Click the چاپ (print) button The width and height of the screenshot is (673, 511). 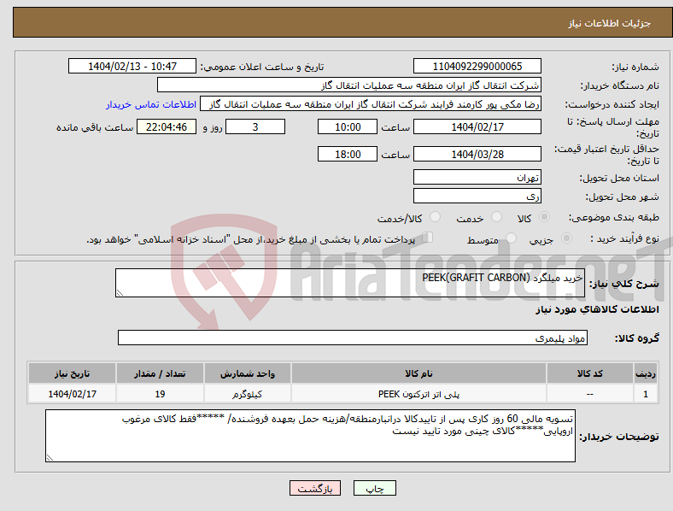(x=374, y=488)
